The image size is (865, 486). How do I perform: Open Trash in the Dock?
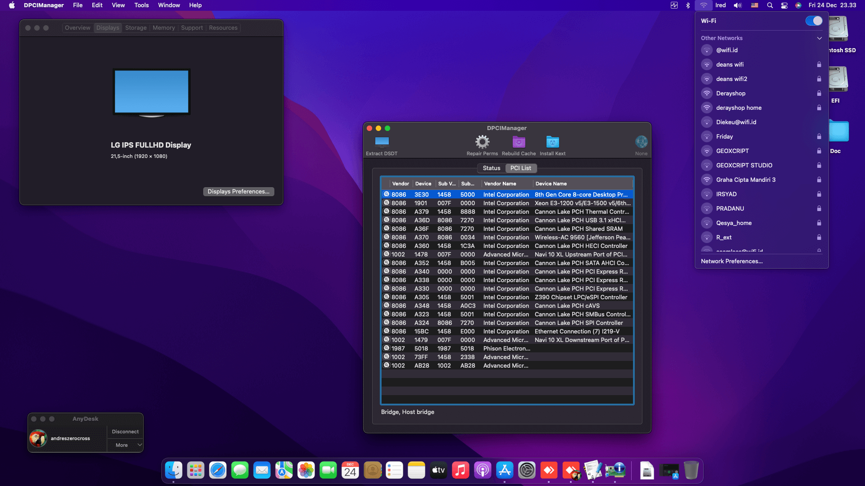pyautogui.click(x=691, y=470)
